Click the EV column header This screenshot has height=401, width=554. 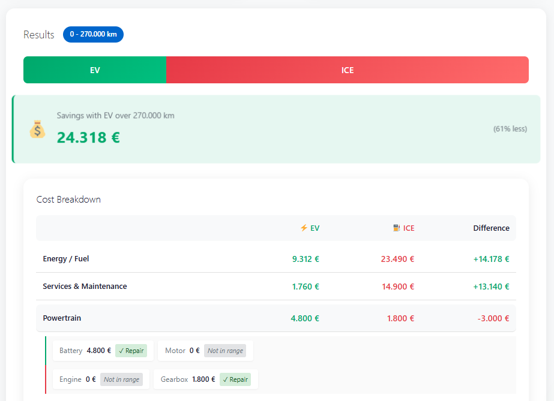coord(310,228)
